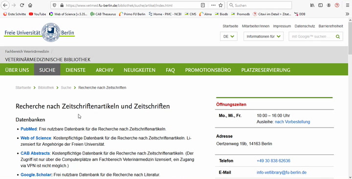The width and height of the screenshot is (352, 179).
Task: Reload the page with the refresh icon
Action: coord(22,5)
